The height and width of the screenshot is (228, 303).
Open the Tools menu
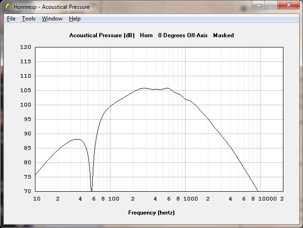[28, 19]
